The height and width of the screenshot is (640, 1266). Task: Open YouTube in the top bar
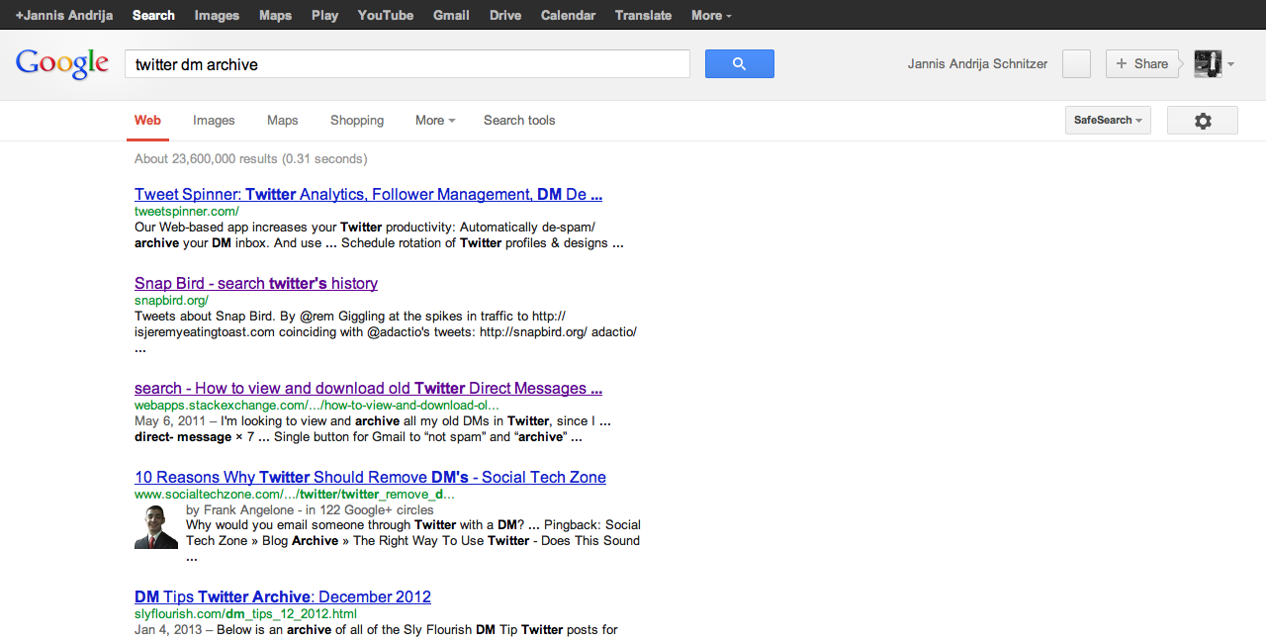pos(386,15)
